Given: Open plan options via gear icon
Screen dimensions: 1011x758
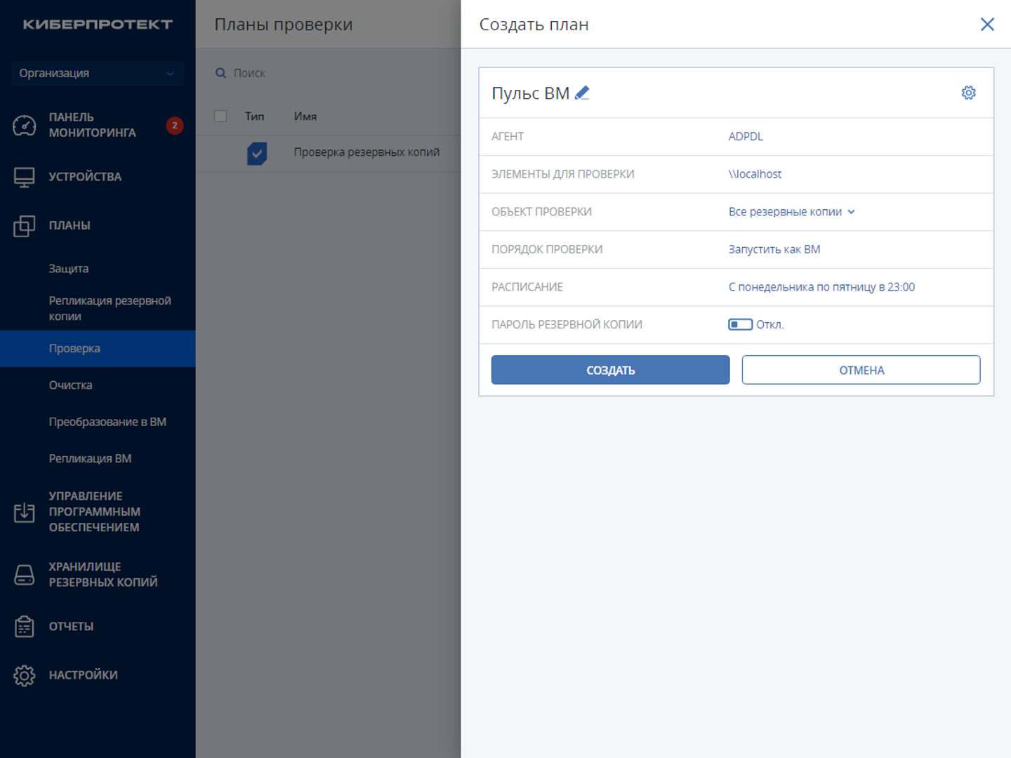Looking at the screenshot, I should coord(968,93).
